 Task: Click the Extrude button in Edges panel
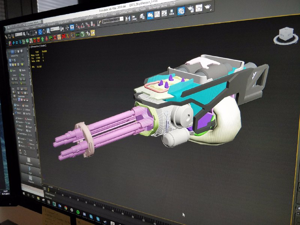[x=20, y=119]
